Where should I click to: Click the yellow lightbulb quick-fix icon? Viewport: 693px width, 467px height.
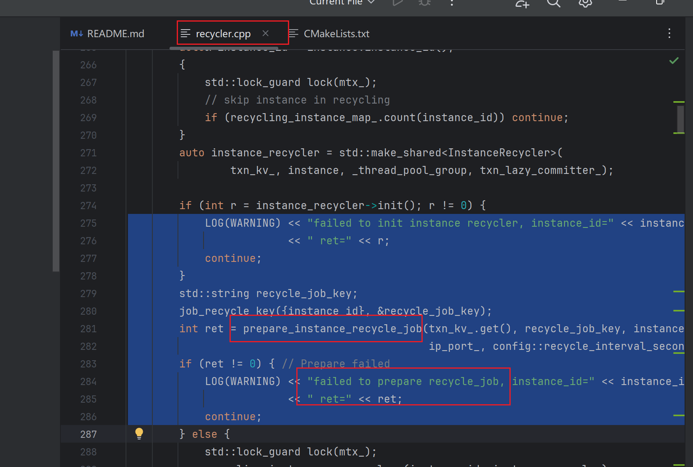click(139, 433)
